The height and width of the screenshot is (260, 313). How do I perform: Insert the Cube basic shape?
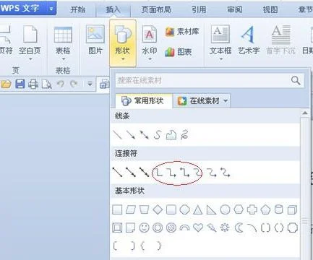(x=292, y=209)
